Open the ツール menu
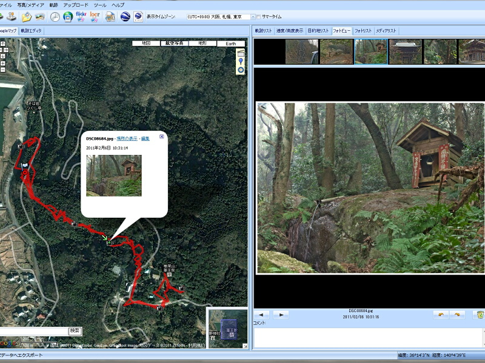The height and width of the screenshot is (363, 485). click(100, 5)
